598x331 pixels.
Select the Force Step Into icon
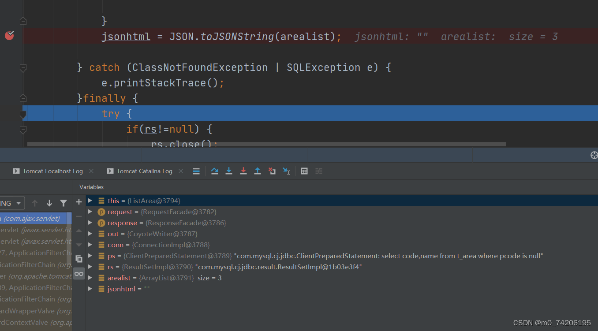243,171
